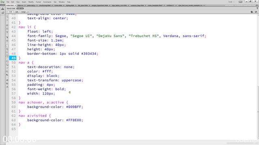Click the 'text-transform: uppercase' line
This screenshot has height=145, width=259.
click(x=55, y=80)
